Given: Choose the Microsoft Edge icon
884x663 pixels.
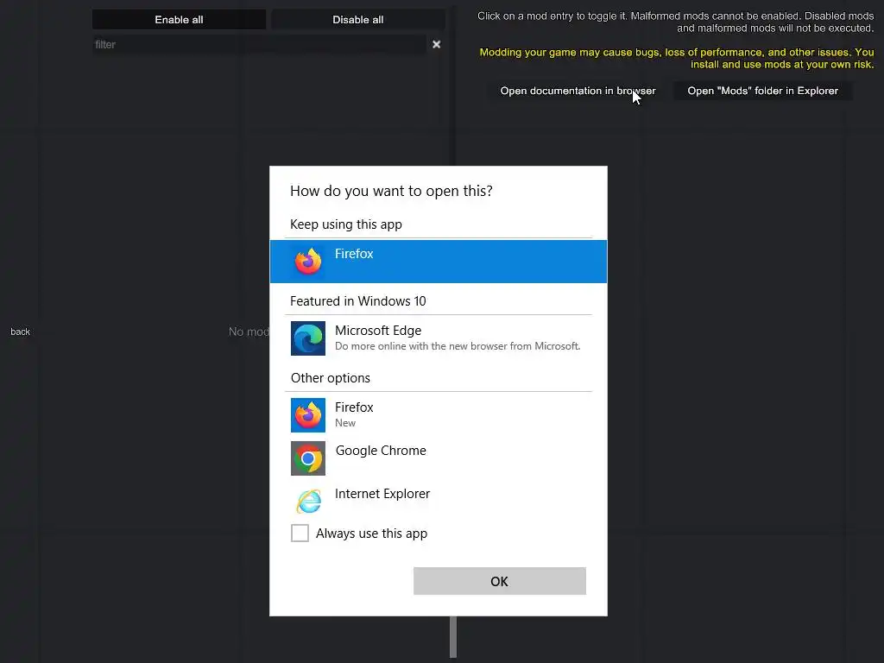Looking at the screenshot, I should pos(308,338).
